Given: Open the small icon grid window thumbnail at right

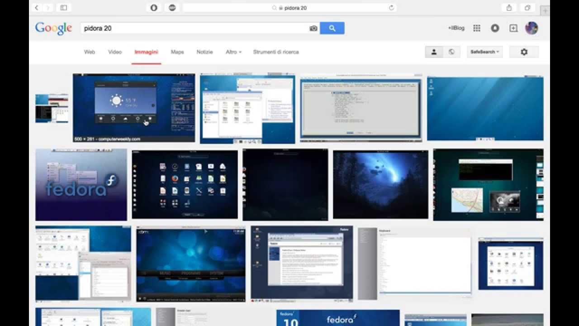Looking at the screenshot, I should 511,264.
